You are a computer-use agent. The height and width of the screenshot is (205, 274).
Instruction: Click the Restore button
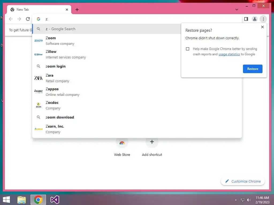pyautogui.click(x=253, y=69)
